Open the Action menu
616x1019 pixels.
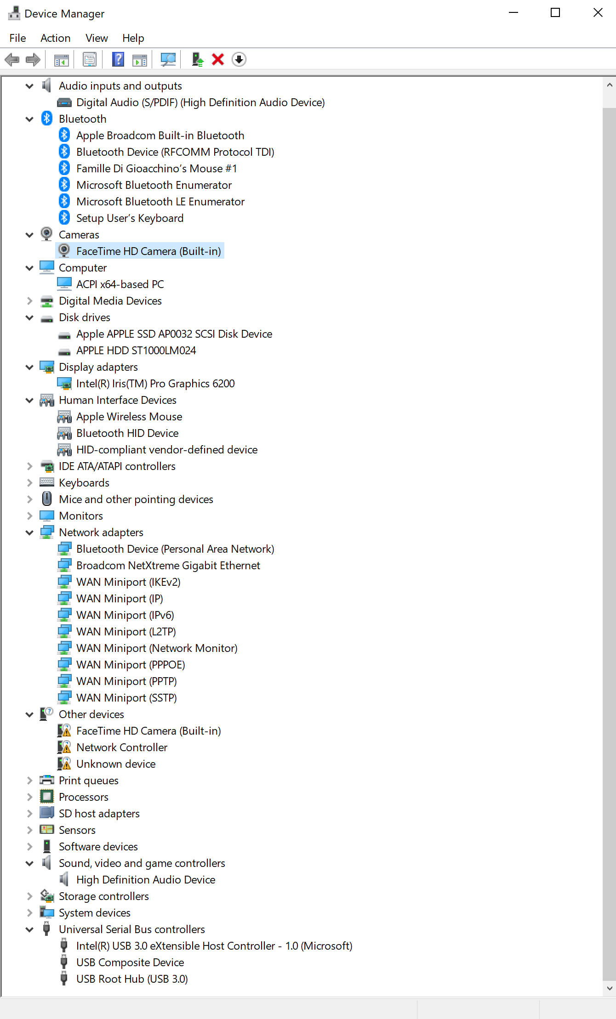pyautogui.click(x=56, y=38)
